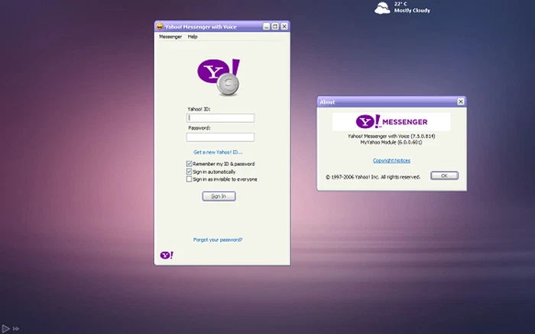Open the Messenger menu
Viewport: 535px width, 334px height.
(x=170, y=37)
